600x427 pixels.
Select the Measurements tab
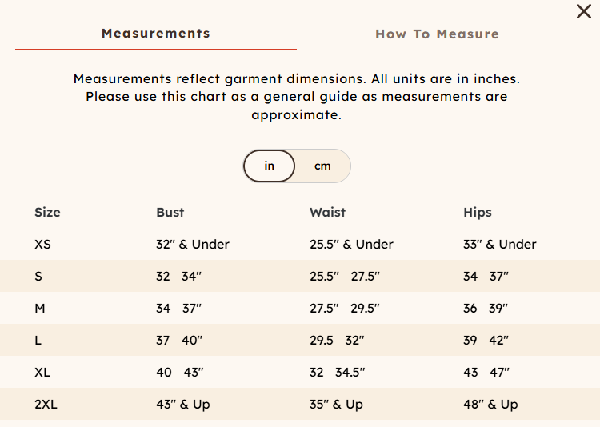pos(156,34)
